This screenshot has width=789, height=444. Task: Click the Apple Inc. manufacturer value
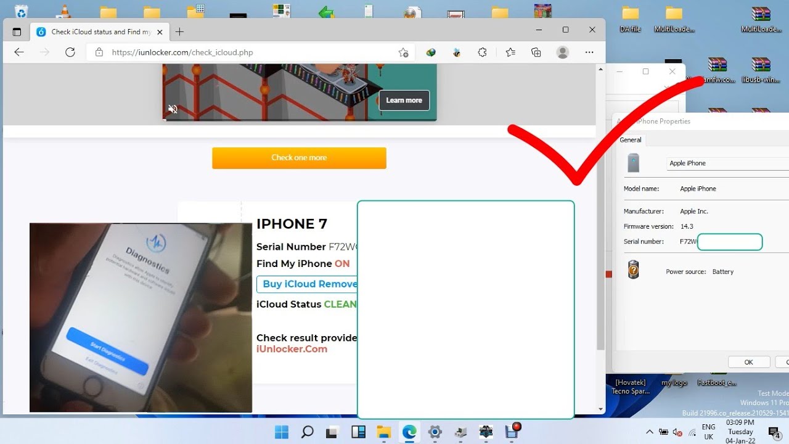click(694, 212)
